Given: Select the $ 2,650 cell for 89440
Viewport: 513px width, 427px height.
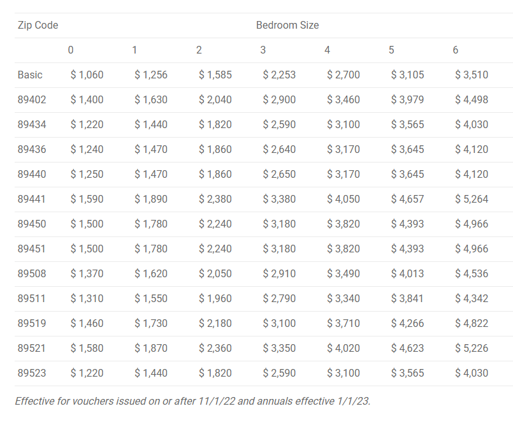Looking at the screenshot, I should (279, 175).
